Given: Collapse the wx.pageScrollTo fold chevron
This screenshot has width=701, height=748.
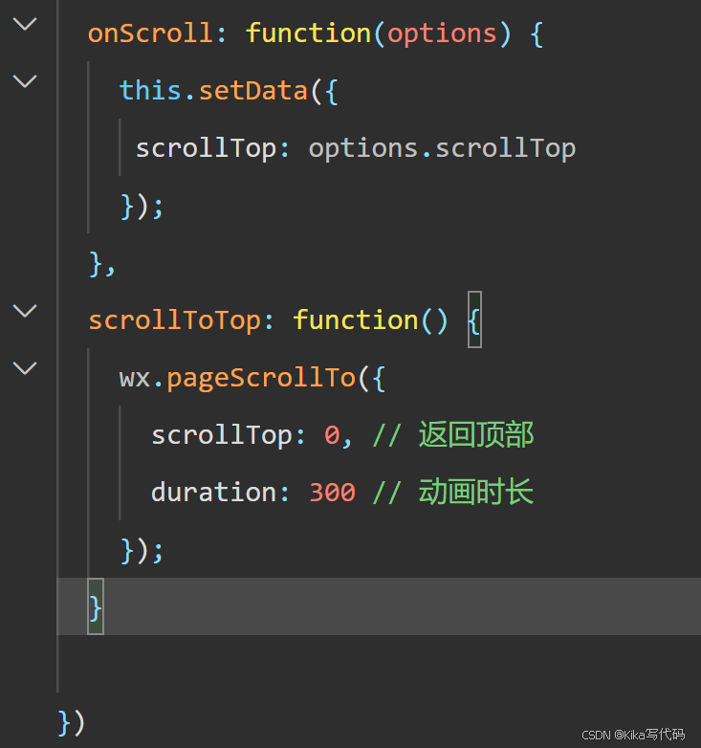Looking at the screenshot, I should coord(25,368).
